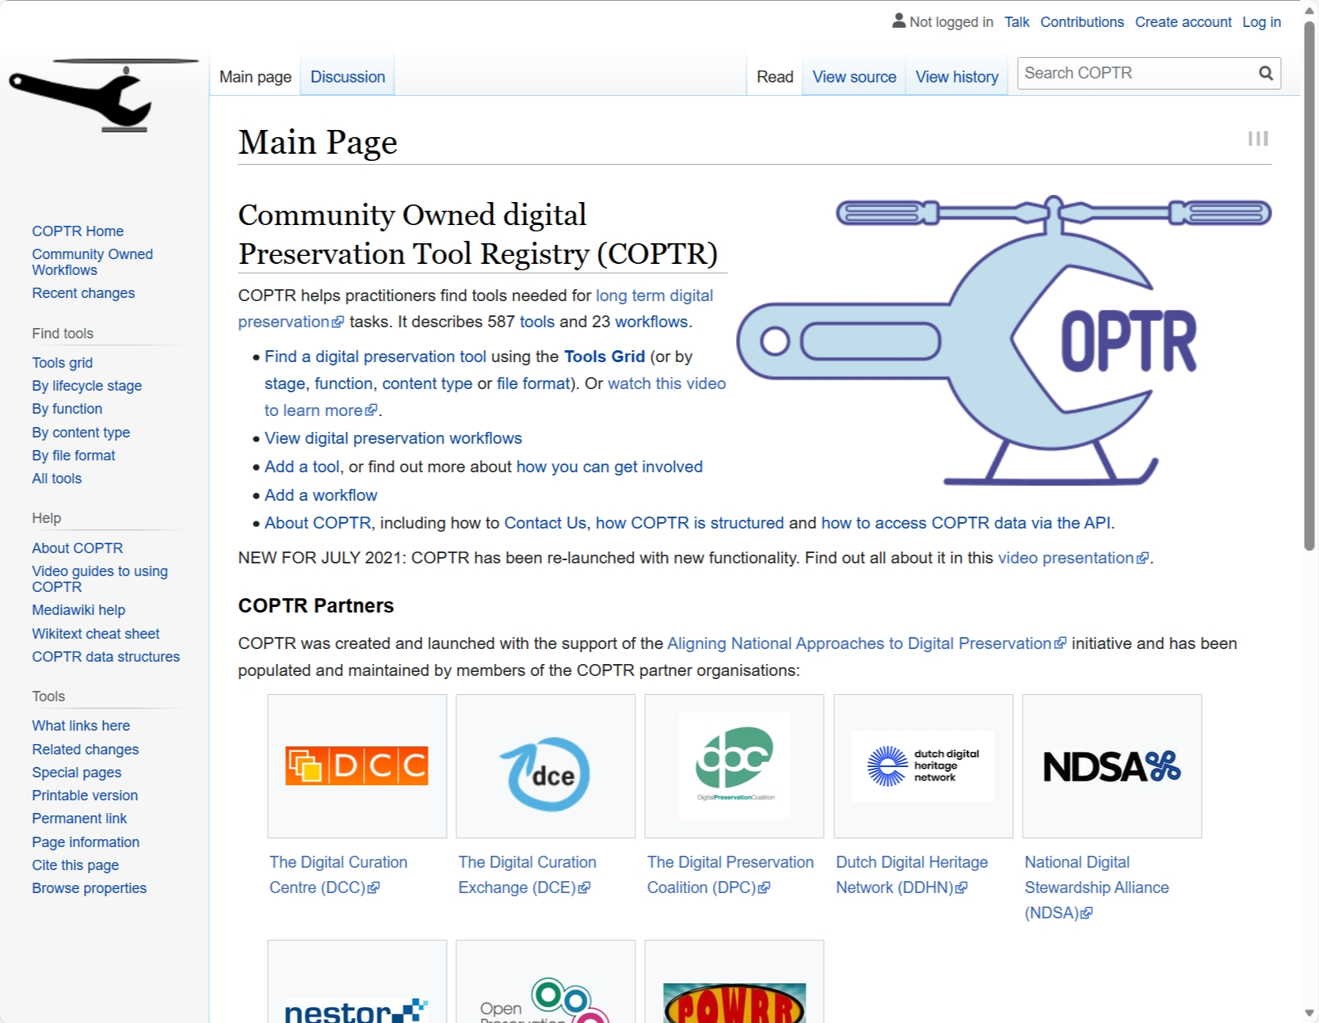Click the Dutch Digital Heritage Network logo
This screenshot has height=1023, width=1319.
[923, 765]
